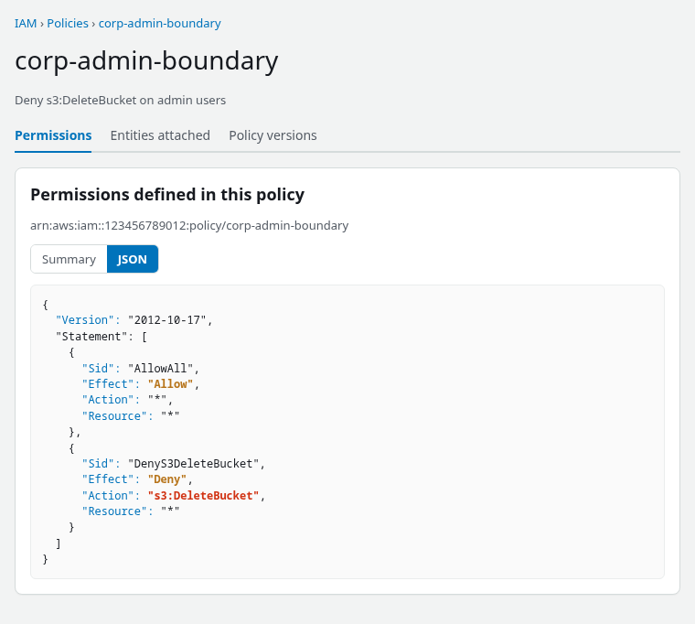Click the "Resource" key in AllowAll statement
The width and height of the screenshot is (695, 624).
click(114, 416)
